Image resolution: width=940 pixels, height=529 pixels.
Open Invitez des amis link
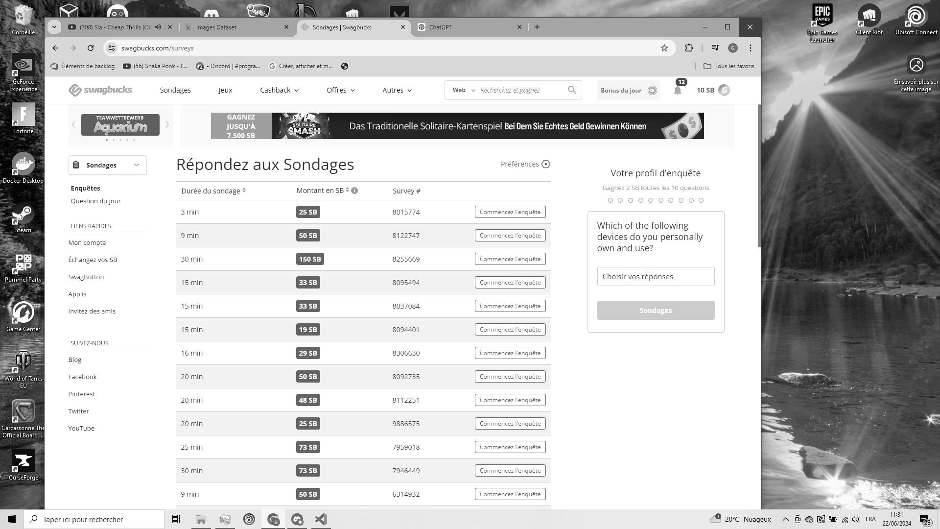pyautogui.click(x=92, y=311)
